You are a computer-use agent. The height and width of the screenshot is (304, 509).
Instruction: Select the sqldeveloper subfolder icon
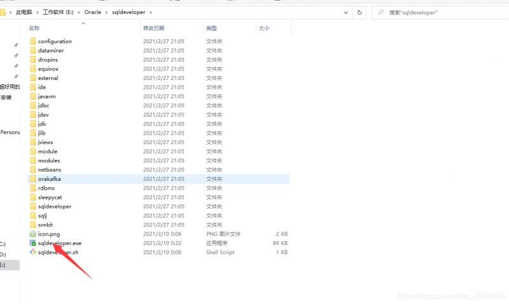click(33, 206)
